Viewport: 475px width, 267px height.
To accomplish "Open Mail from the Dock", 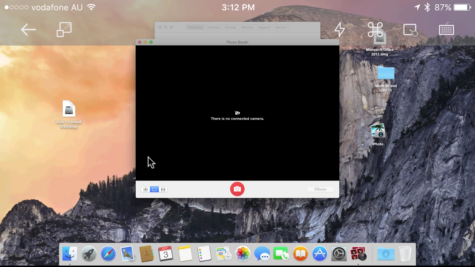I will pos(127,254).
